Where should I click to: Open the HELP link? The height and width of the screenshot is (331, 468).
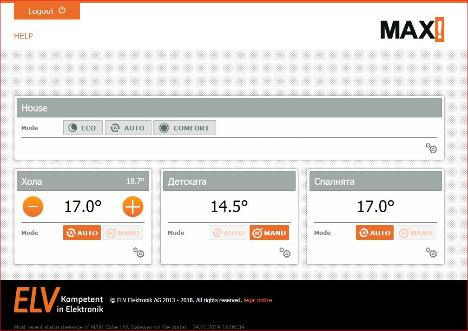[23, 36]
